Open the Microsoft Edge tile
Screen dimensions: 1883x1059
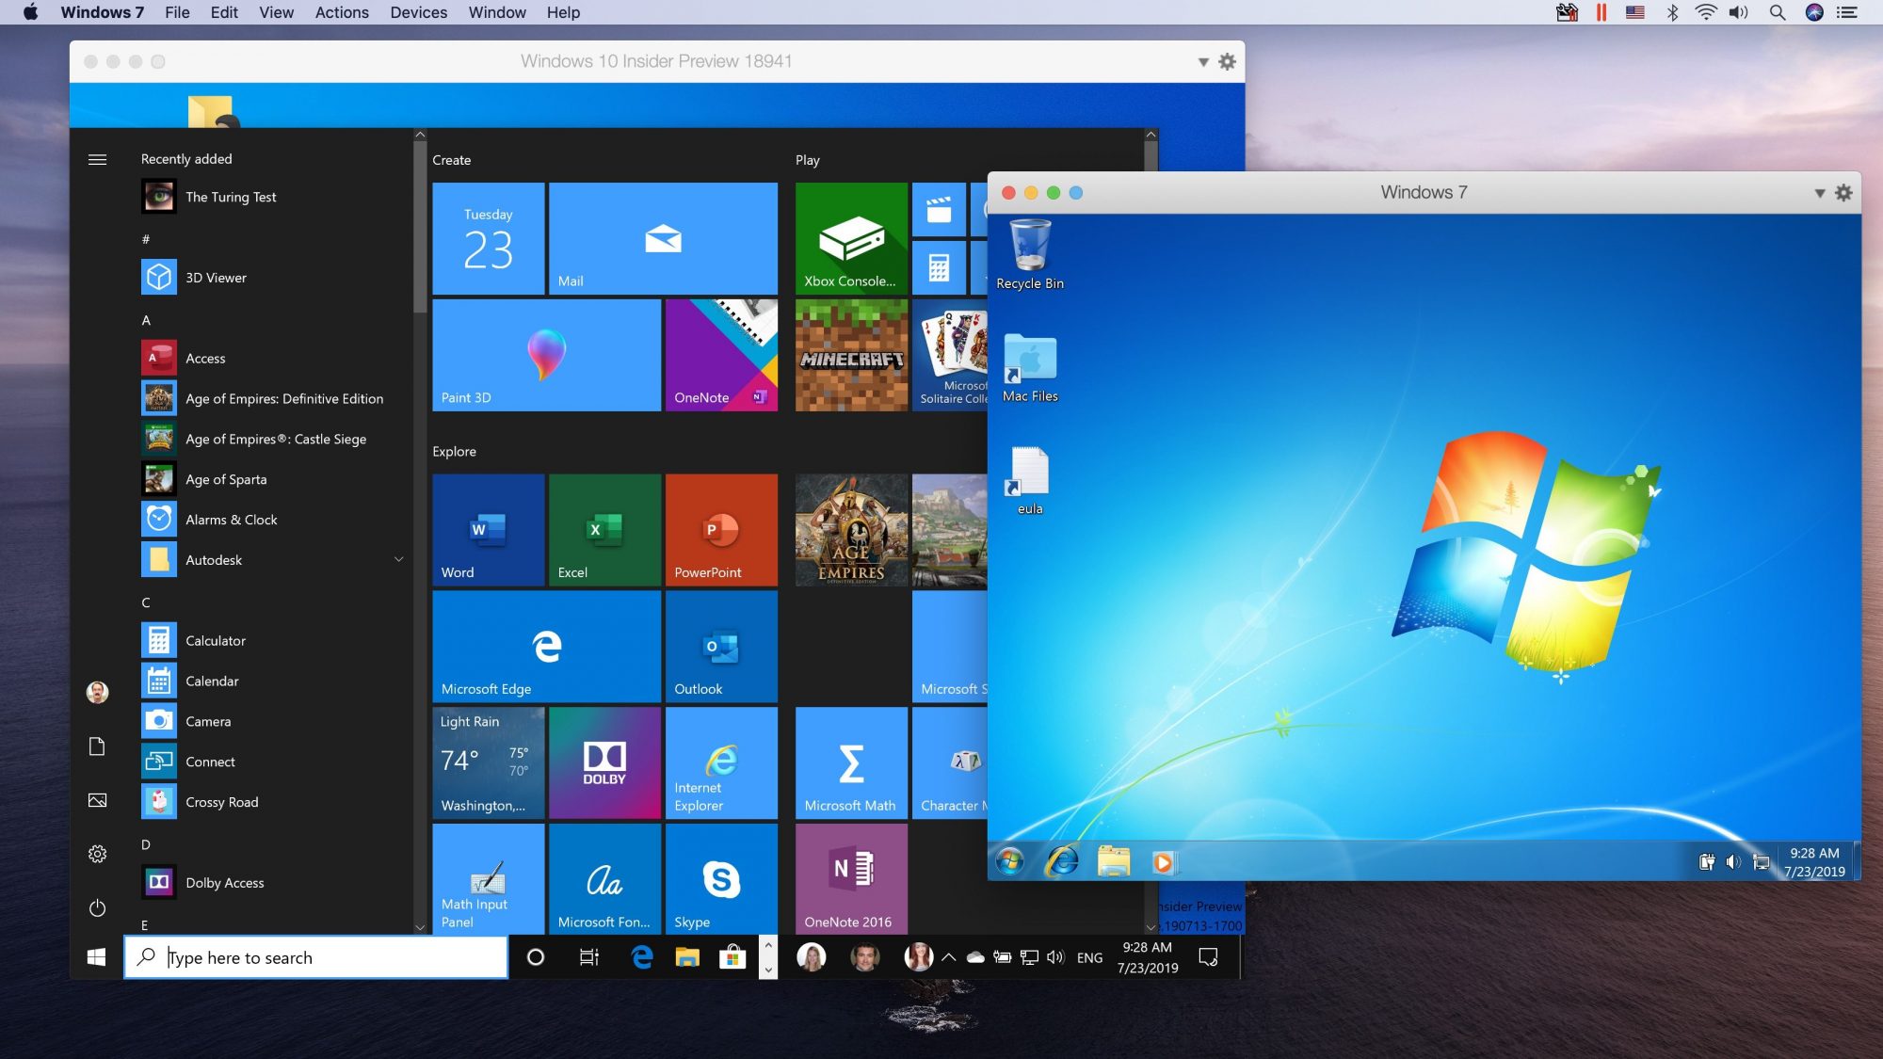[x=546, y=647]
